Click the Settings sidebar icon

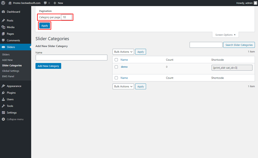[x=3, y=113]
